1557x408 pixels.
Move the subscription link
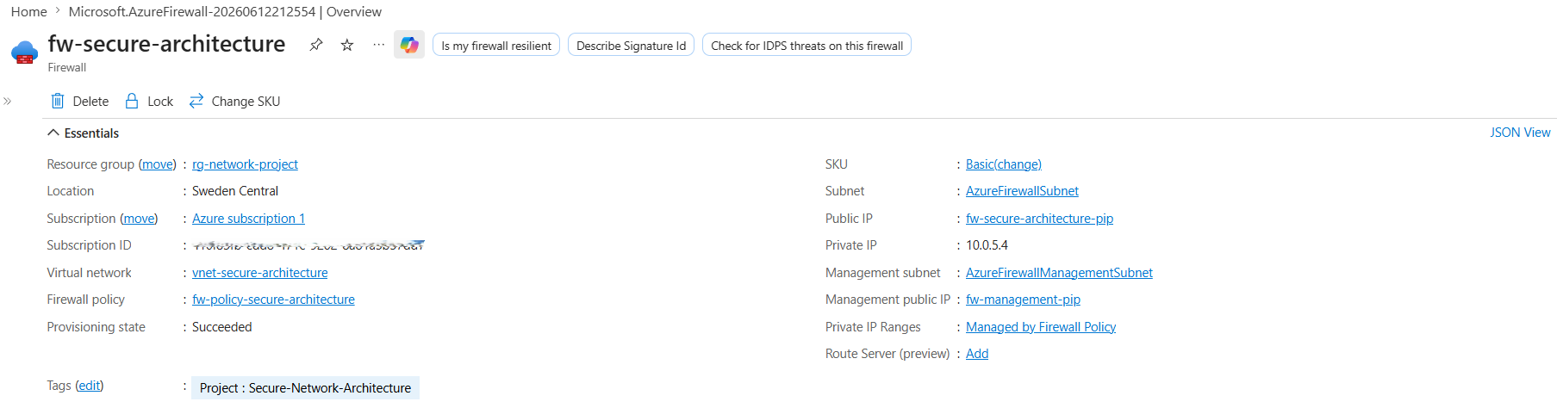click(x=139, y=219)
